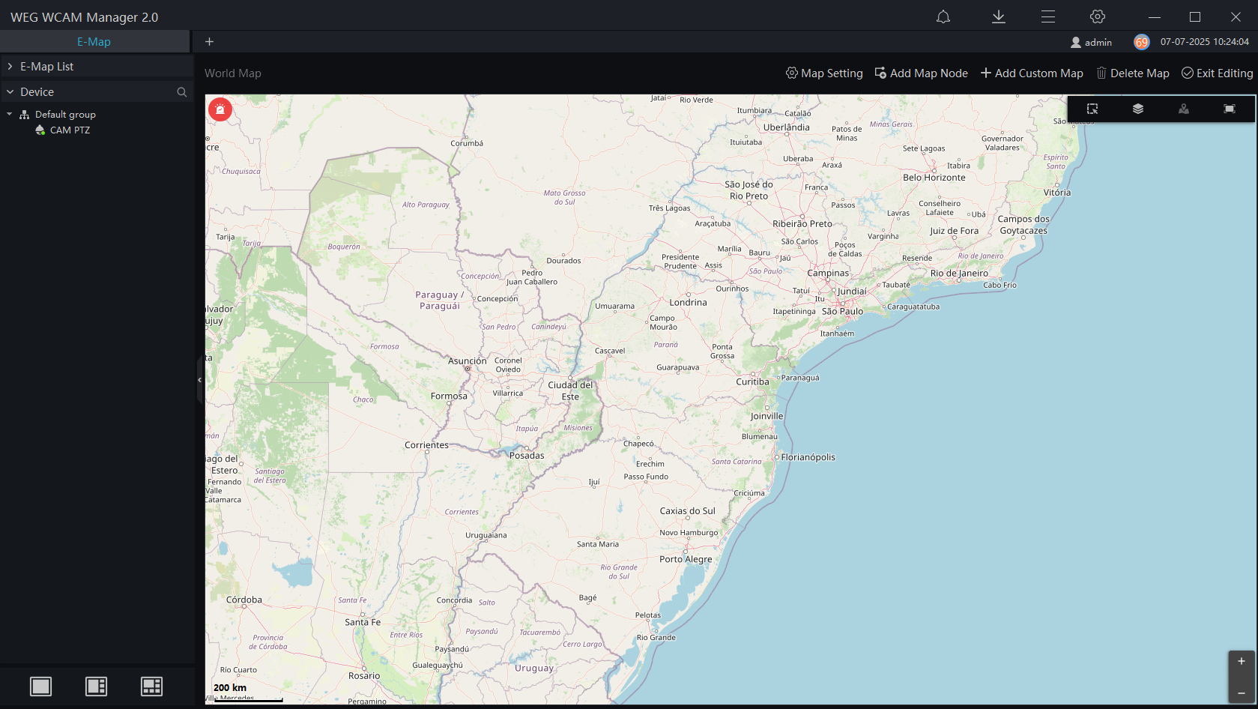Click the 200 km scale bar
Viewport: 1258px width, 709px height.
coord(248,692)
